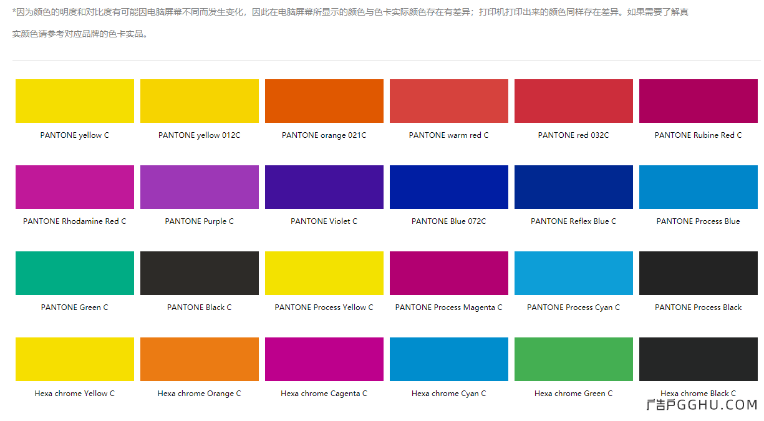Click the 'PANTONE warm red C' label
This screenshot has width=764, height=421.
449,135
